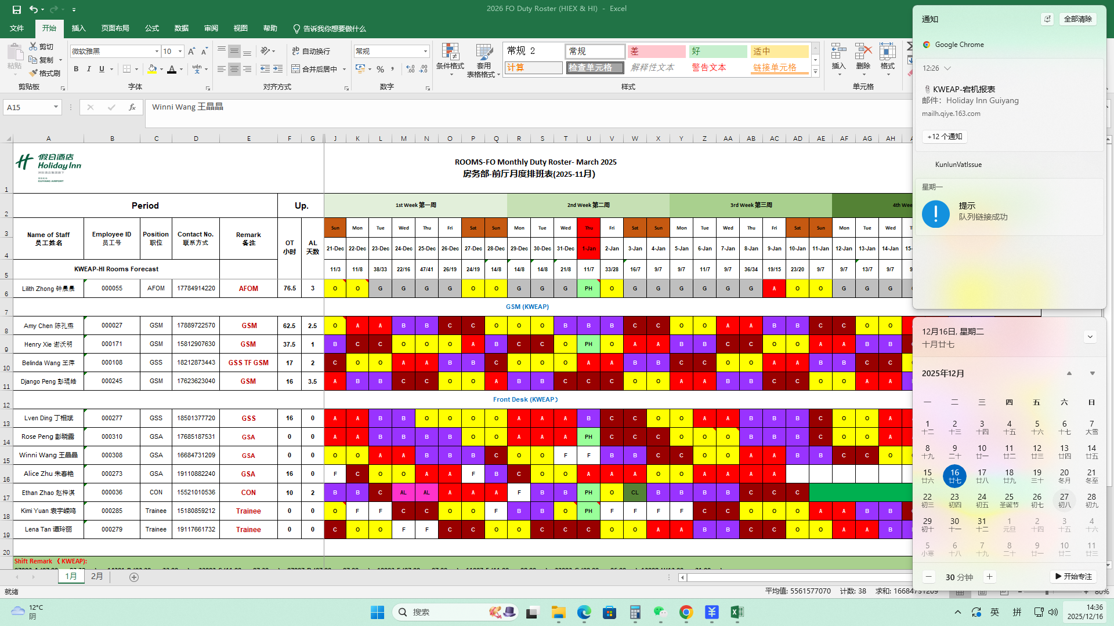Toggle Wrap Text (自动换行)
The image size is (1114, 626).
pyautogui.click(x=311, y=51)
